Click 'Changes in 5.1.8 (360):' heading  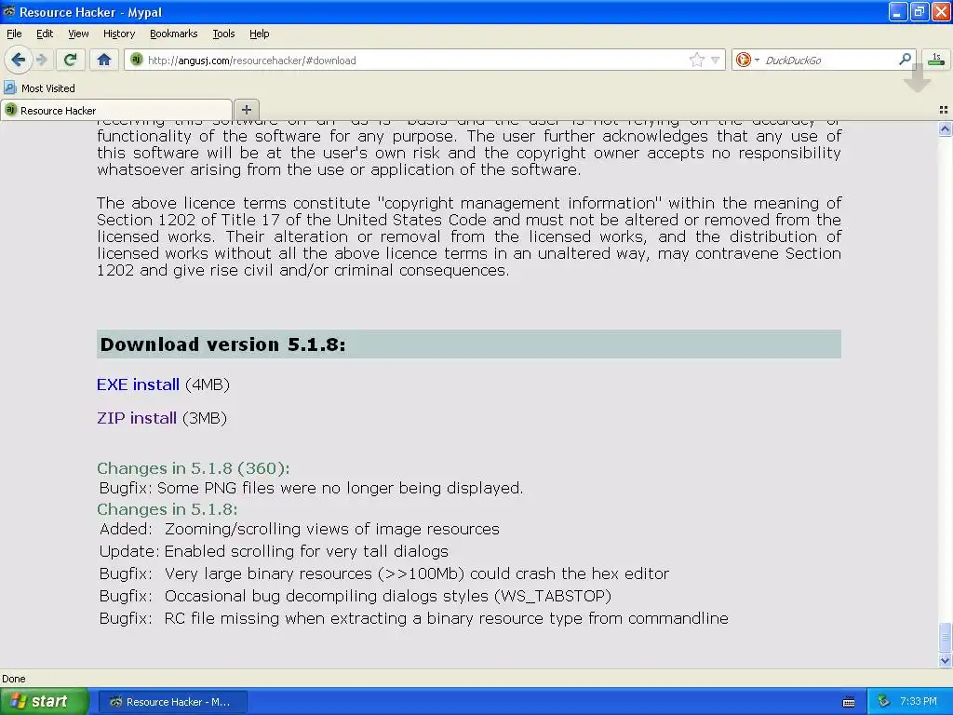tap(194, 468)
